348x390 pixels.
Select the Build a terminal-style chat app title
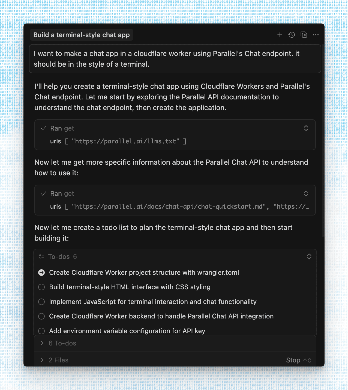[81, 35]
